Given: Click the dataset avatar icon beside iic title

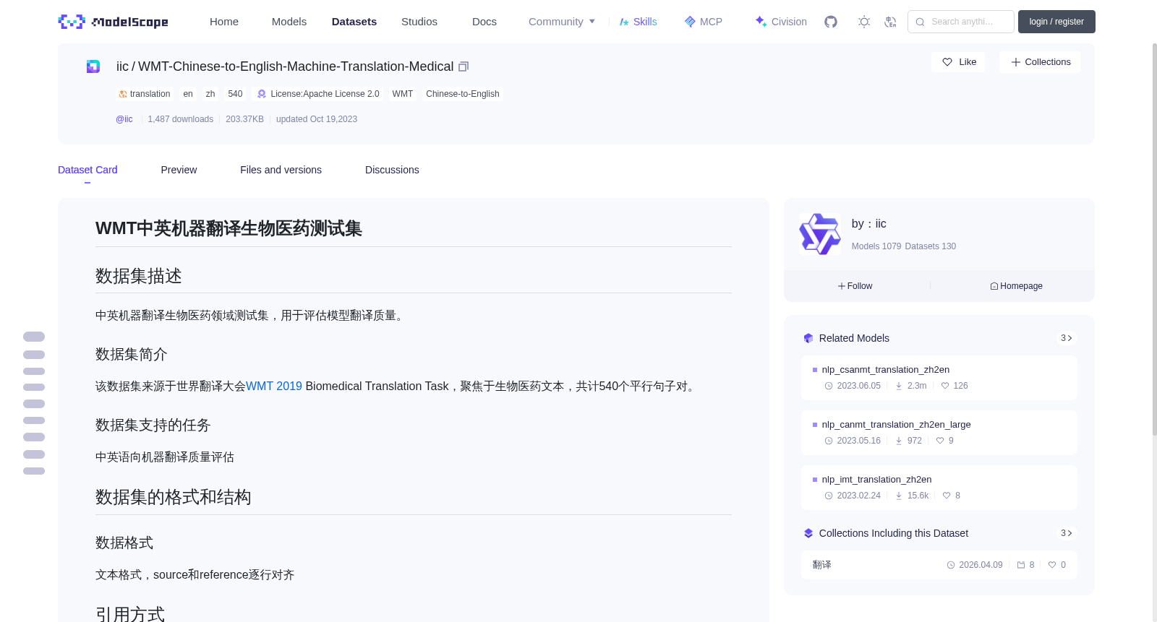Looking at the screenshot, I should point(93,66).
